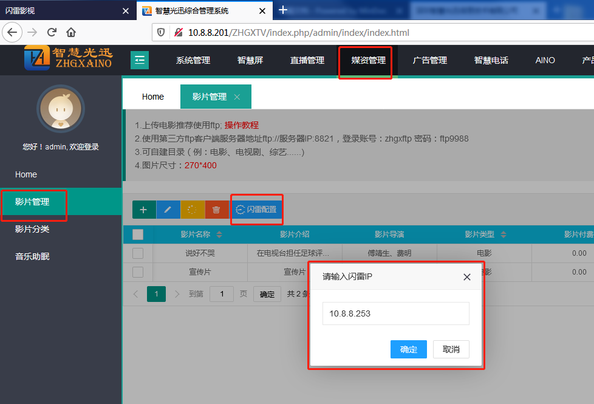Click the green add movie plus icon
The width and height of the screenshot is (594, 404).
click(144, 210)
